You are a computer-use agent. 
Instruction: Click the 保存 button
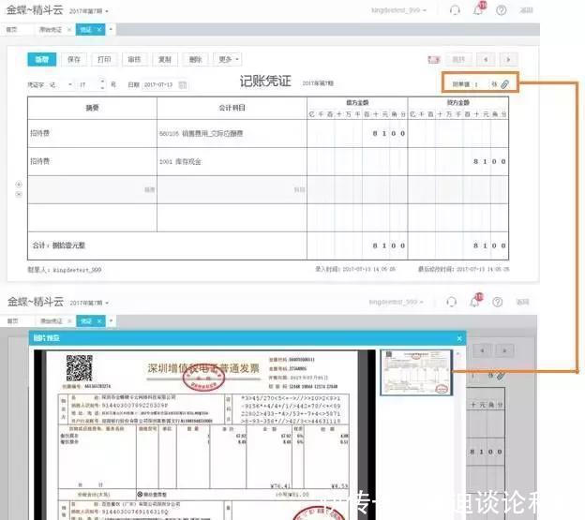click(x=74, y=59)
